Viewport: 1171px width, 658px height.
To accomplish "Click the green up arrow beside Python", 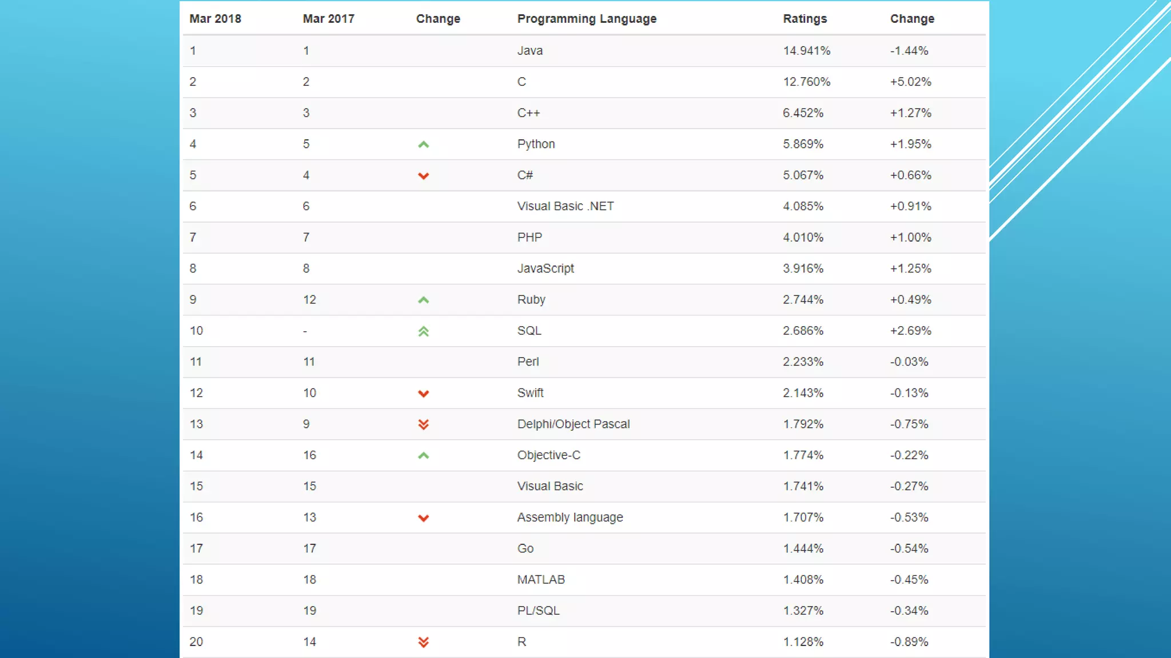I will [x=423, y=145].
